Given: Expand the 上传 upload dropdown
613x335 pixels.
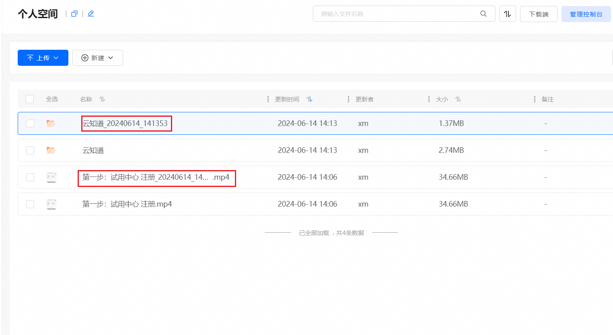Looking at the screenshot, I should pyautogui.click(x=43, y=58).
